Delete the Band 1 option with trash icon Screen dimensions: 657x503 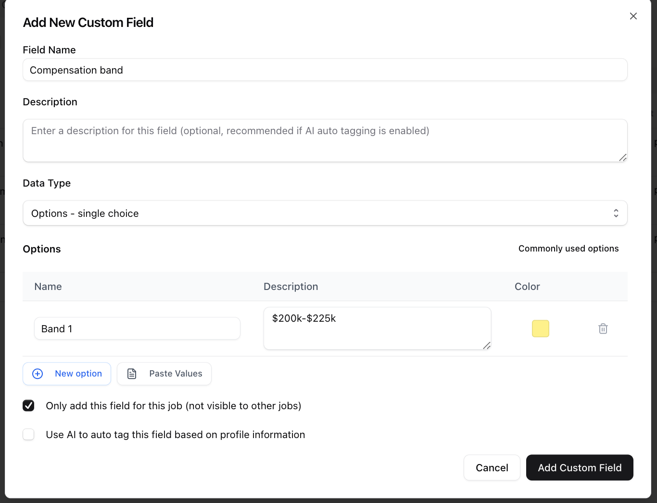click(603, 328)
